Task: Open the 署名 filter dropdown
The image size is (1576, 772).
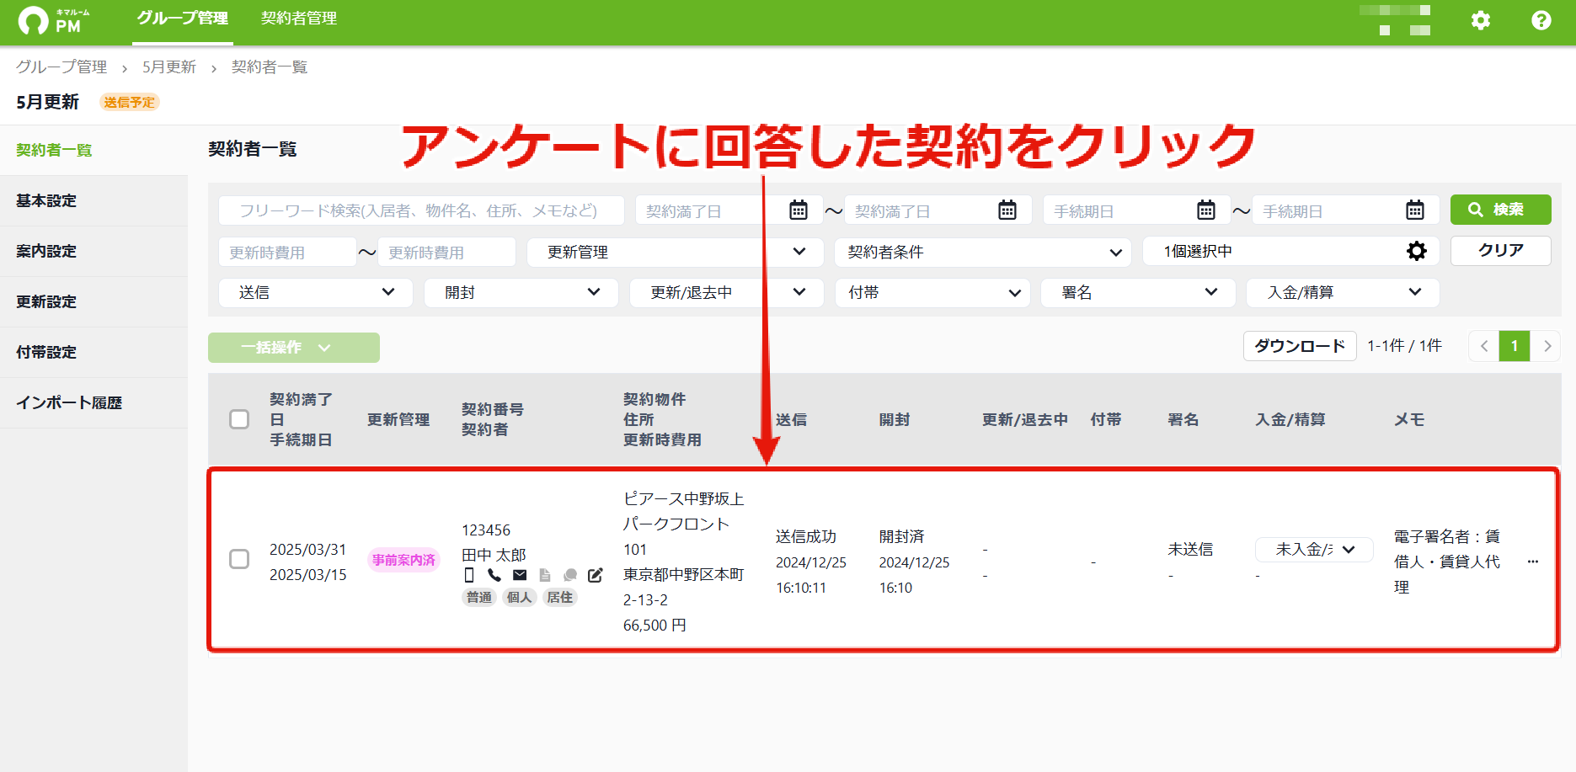Action: point(1138,292)
